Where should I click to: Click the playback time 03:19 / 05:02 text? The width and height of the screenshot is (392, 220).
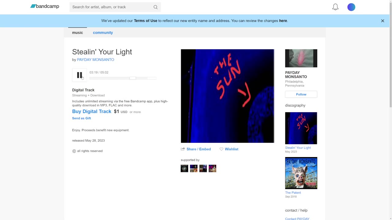pyautogui.click(x=99, y=72)
